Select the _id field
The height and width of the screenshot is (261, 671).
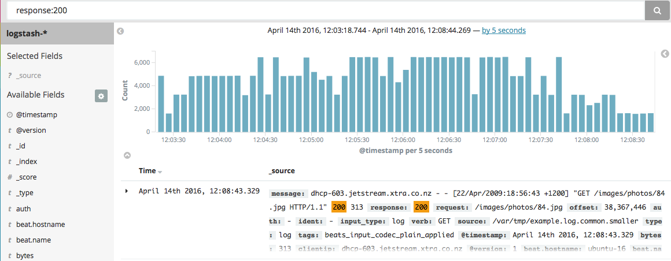(x=21, y=146)
